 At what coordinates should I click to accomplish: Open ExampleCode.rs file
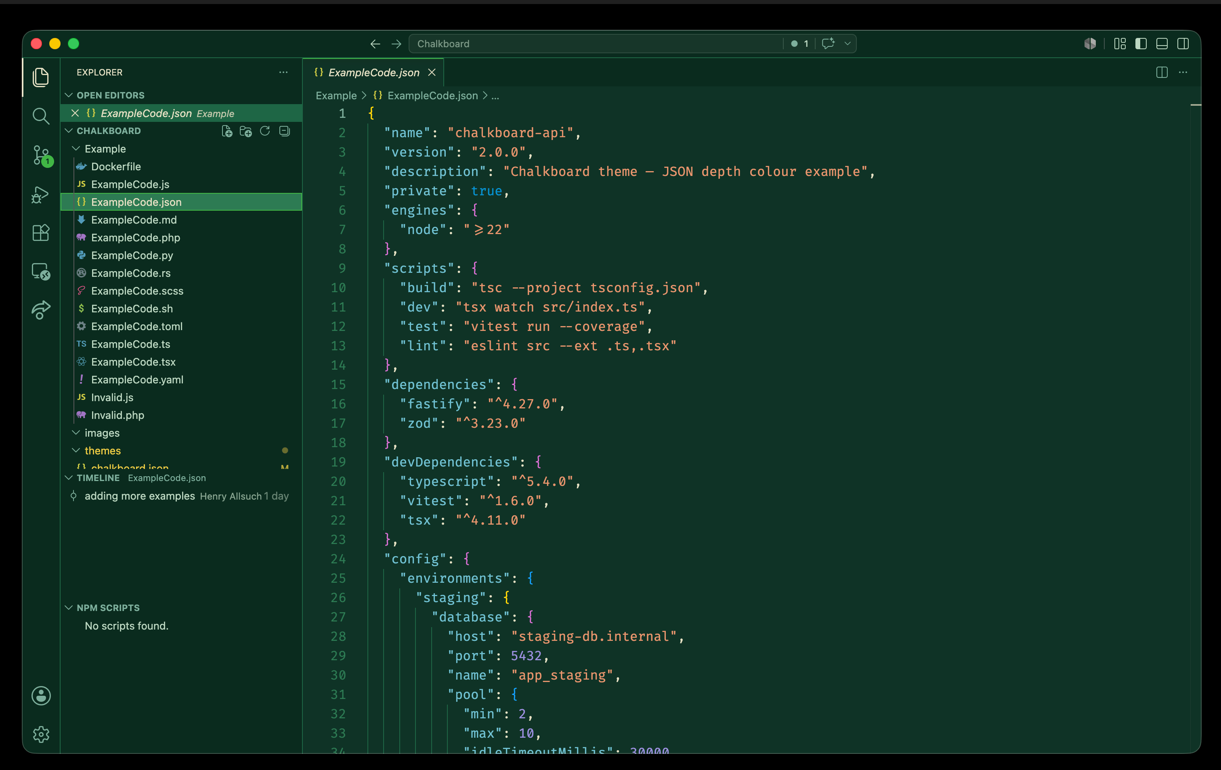pyautogui.click(x=181, y=273)
